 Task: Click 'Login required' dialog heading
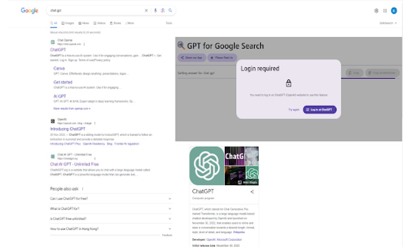[260, 69]
